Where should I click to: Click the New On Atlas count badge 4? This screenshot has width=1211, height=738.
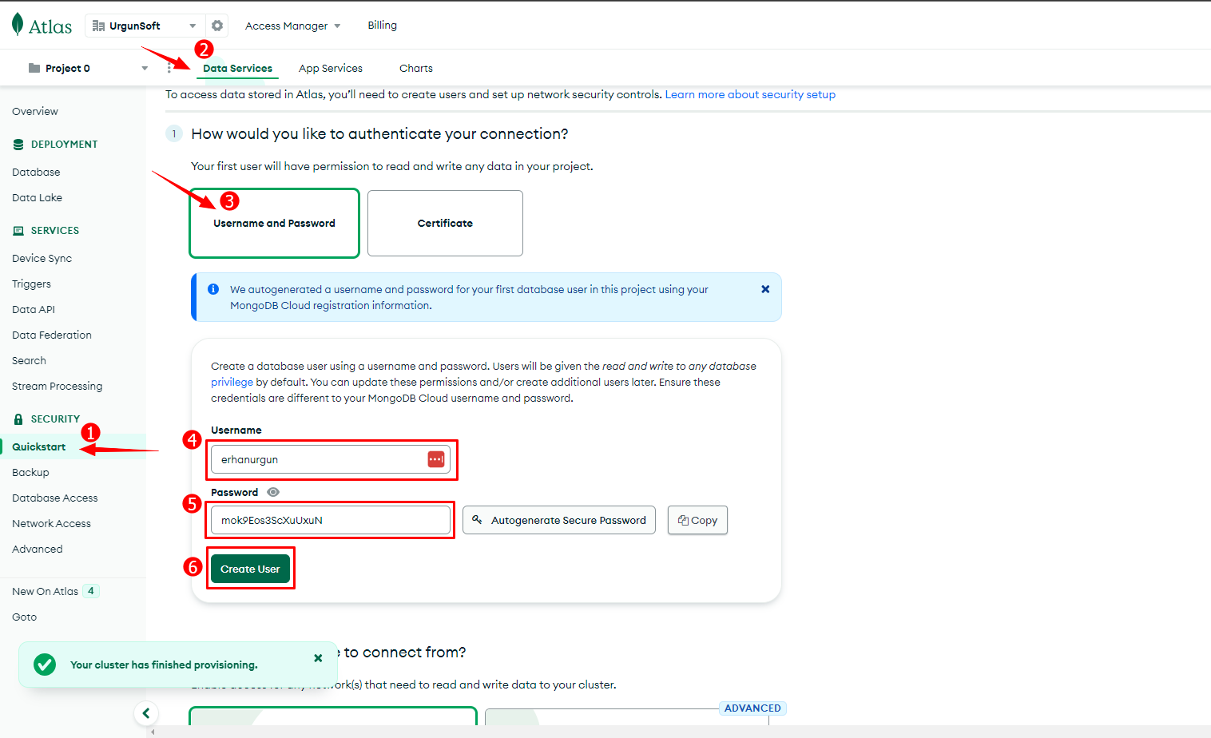[91, 591]
